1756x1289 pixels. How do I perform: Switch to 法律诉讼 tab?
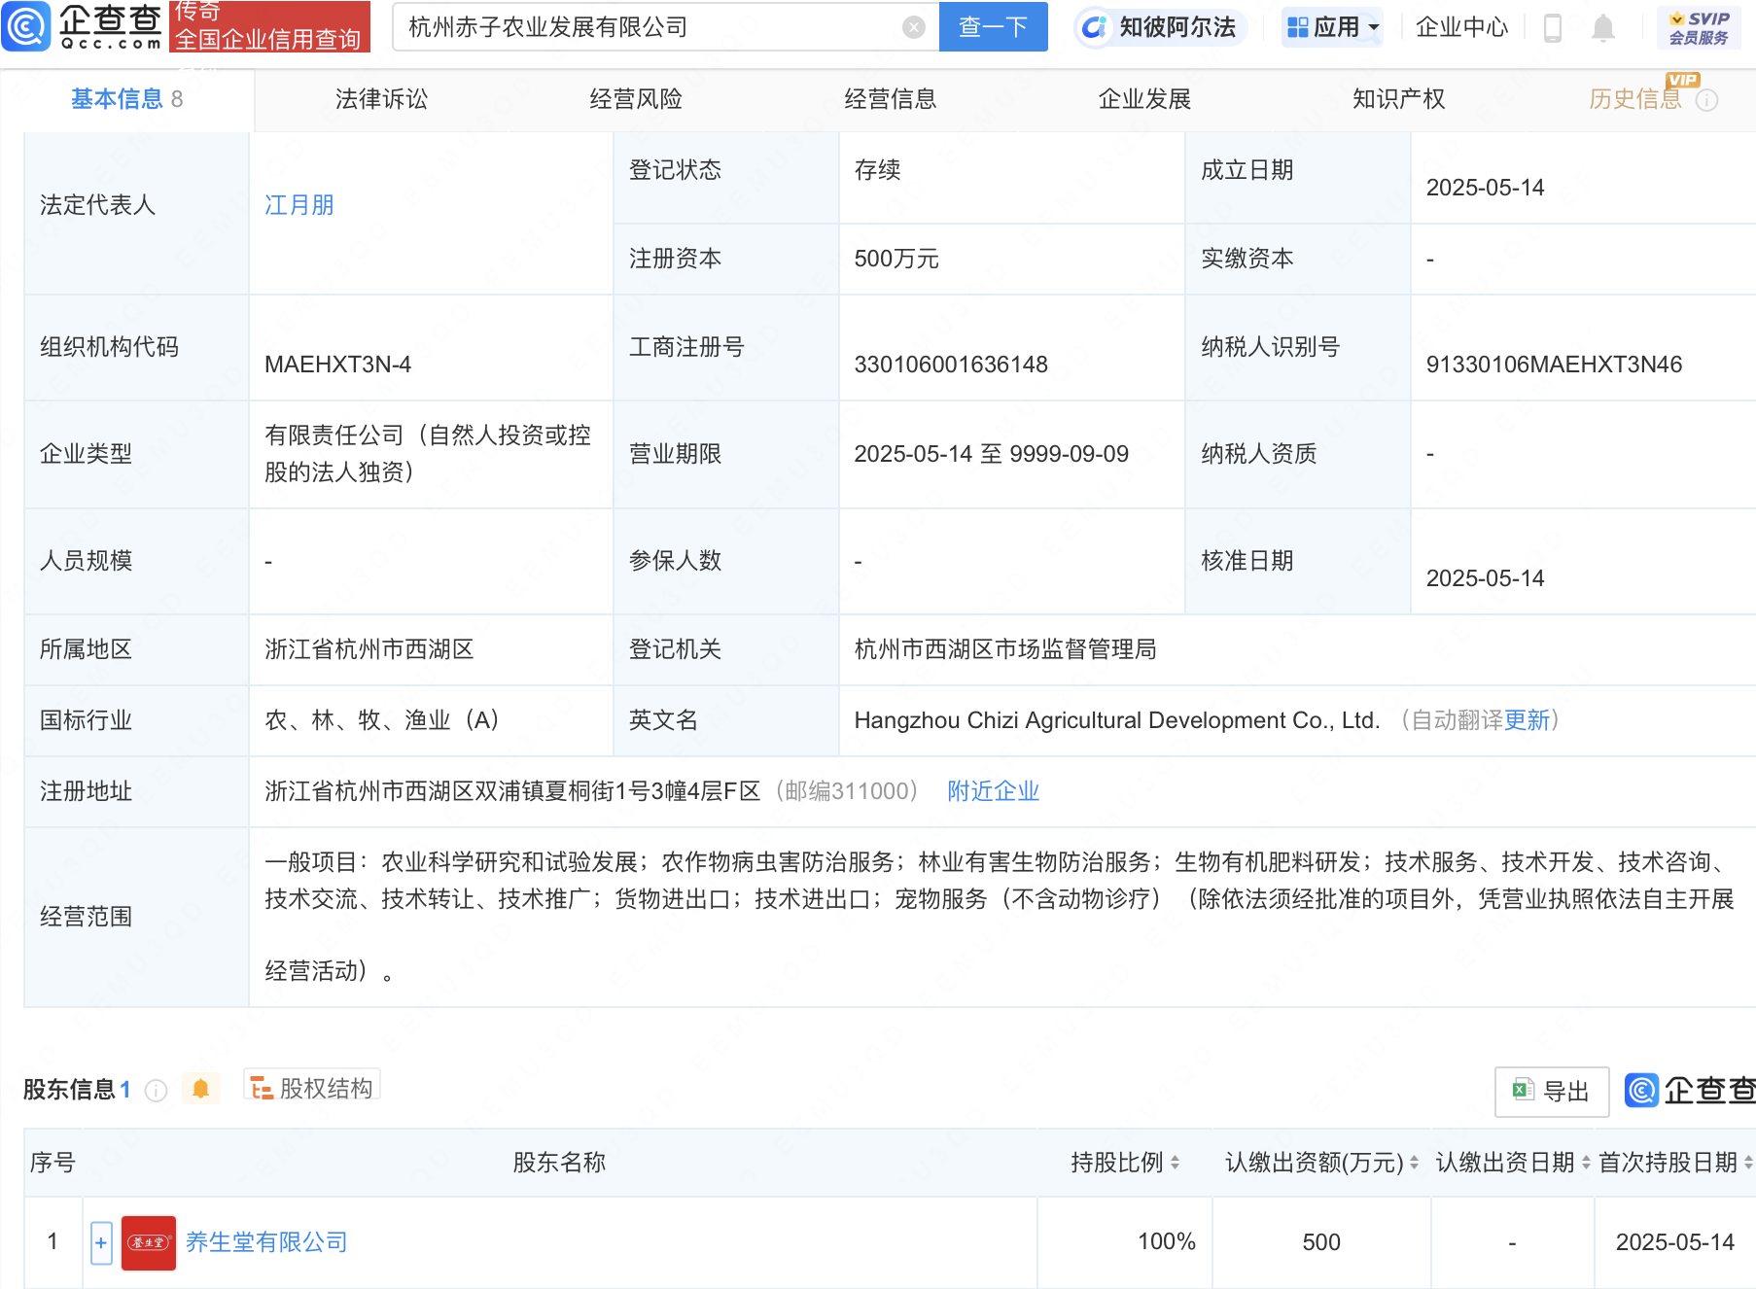[x=381, y=99]
